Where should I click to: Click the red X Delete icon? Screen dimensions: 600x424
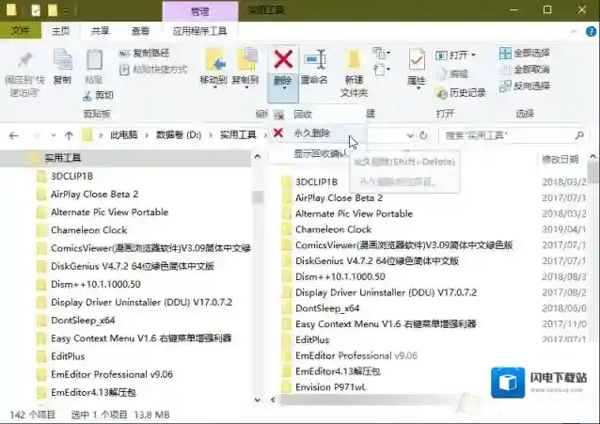[283, 60]
